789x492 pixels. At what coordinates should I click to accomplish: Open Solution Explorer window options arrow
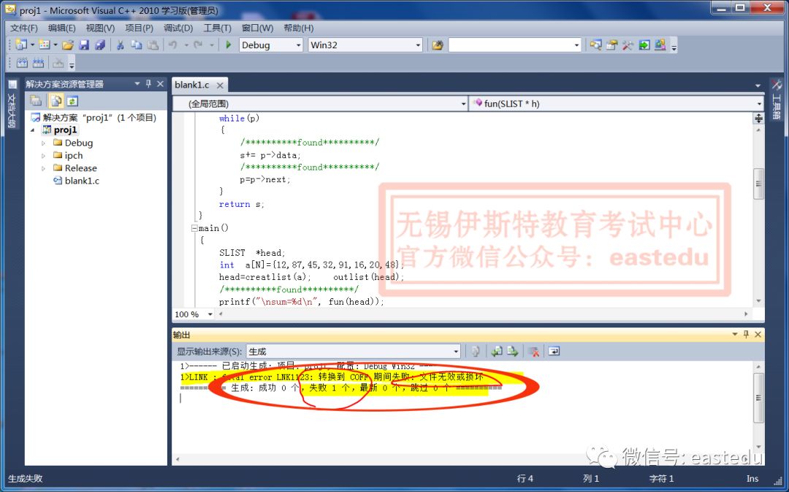tap(137, 83)
